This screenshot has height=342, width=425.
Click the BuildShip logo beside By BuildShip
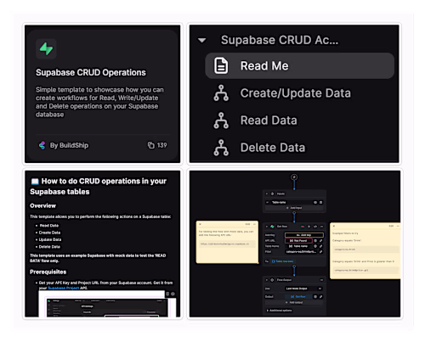42,145
